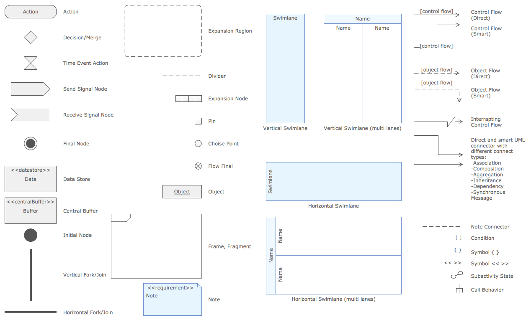Click the 'Frame, Fragment' label
Screen dimensions: 531x322
[x=230, y=246]
